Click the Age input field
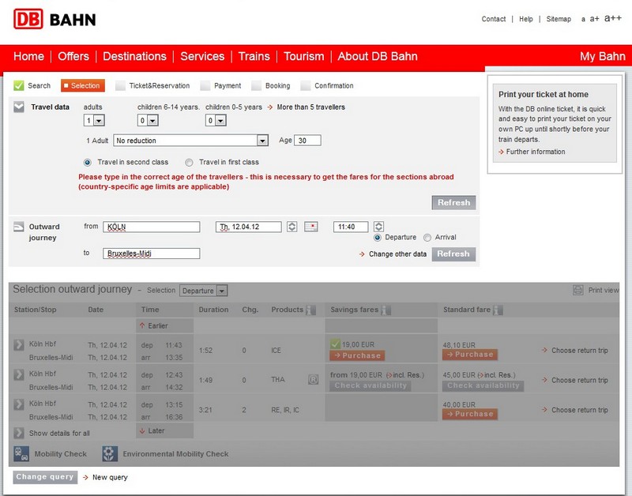 tap(307, 141)
